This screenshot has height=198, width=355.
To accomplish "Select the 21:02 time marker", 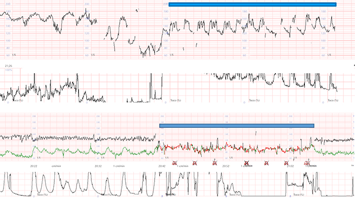I will click(x=290, y=166).
